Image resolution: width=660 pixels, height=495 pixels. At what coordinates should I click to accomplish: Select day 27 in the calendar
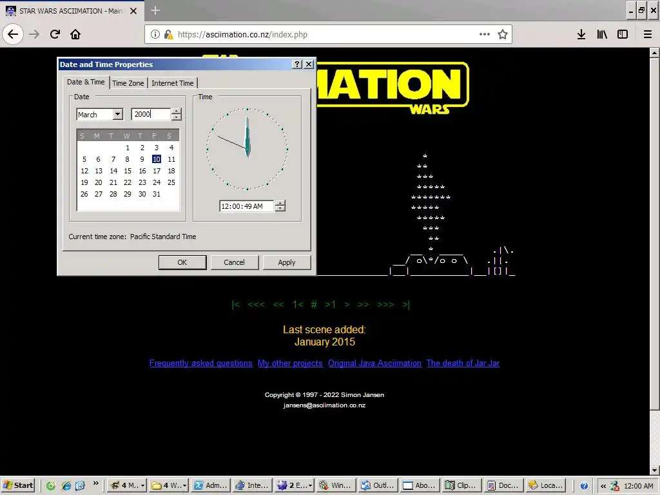pos(99,194)
